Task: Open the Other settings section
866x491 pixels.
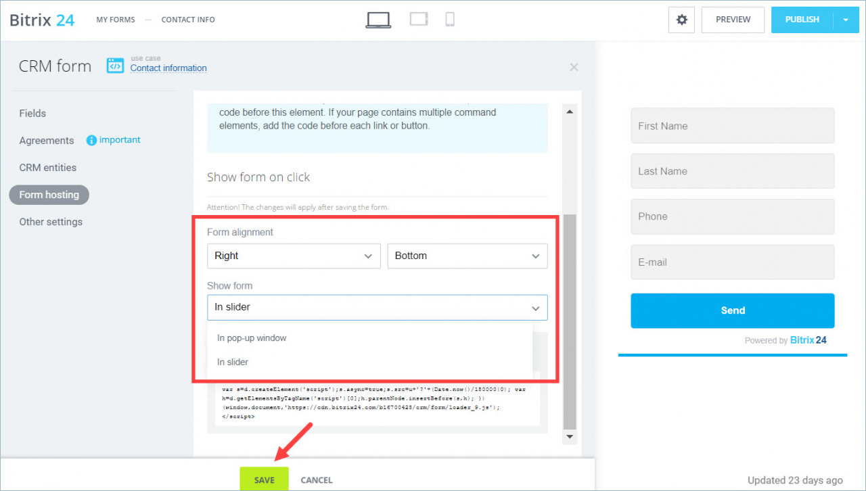Action: click(x=51, y=222)
